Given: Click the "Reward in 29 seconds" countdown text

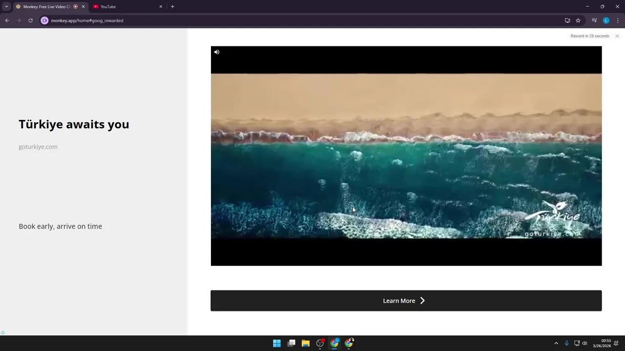Looking at the screenshot, I should [x=590, y=36].
